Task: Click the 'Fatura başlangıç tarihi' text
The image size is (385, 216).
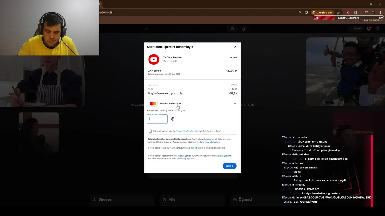Action: pos(164,74)
